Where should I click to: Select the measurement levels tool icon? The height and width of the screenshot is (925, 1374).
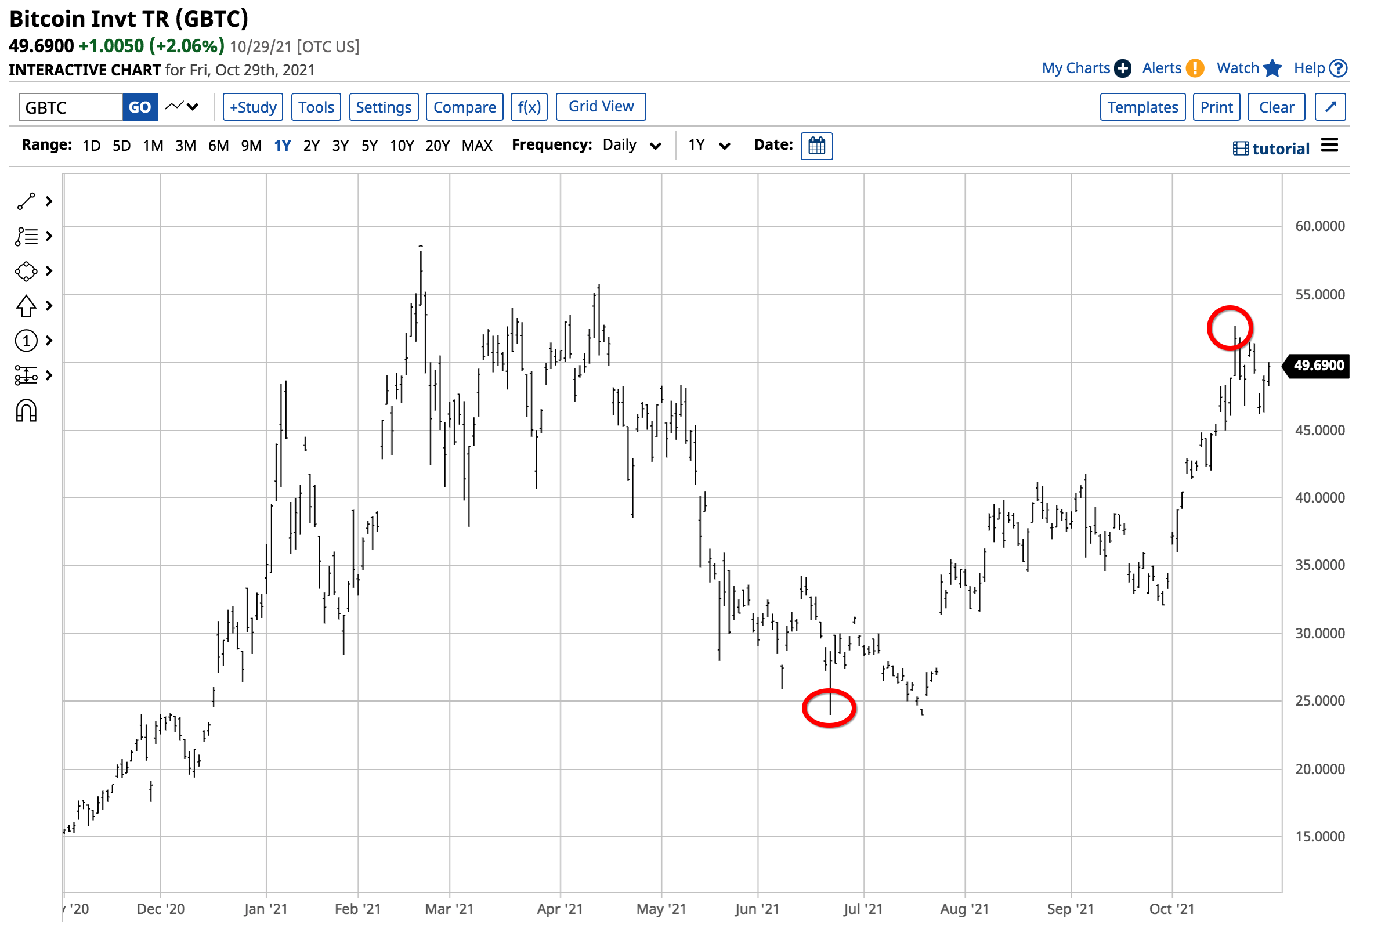tap(26, 376)
